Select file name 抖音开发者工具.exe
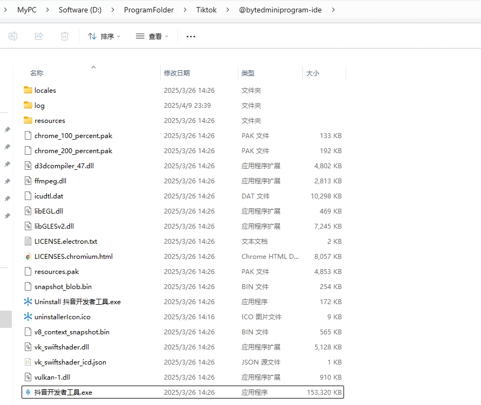481x405 pixels. tap(63, 392)
